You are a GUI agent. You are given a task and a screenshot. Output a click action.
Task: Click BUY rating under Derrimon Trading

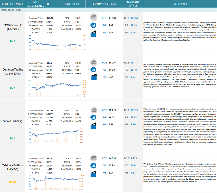point(12,88)
